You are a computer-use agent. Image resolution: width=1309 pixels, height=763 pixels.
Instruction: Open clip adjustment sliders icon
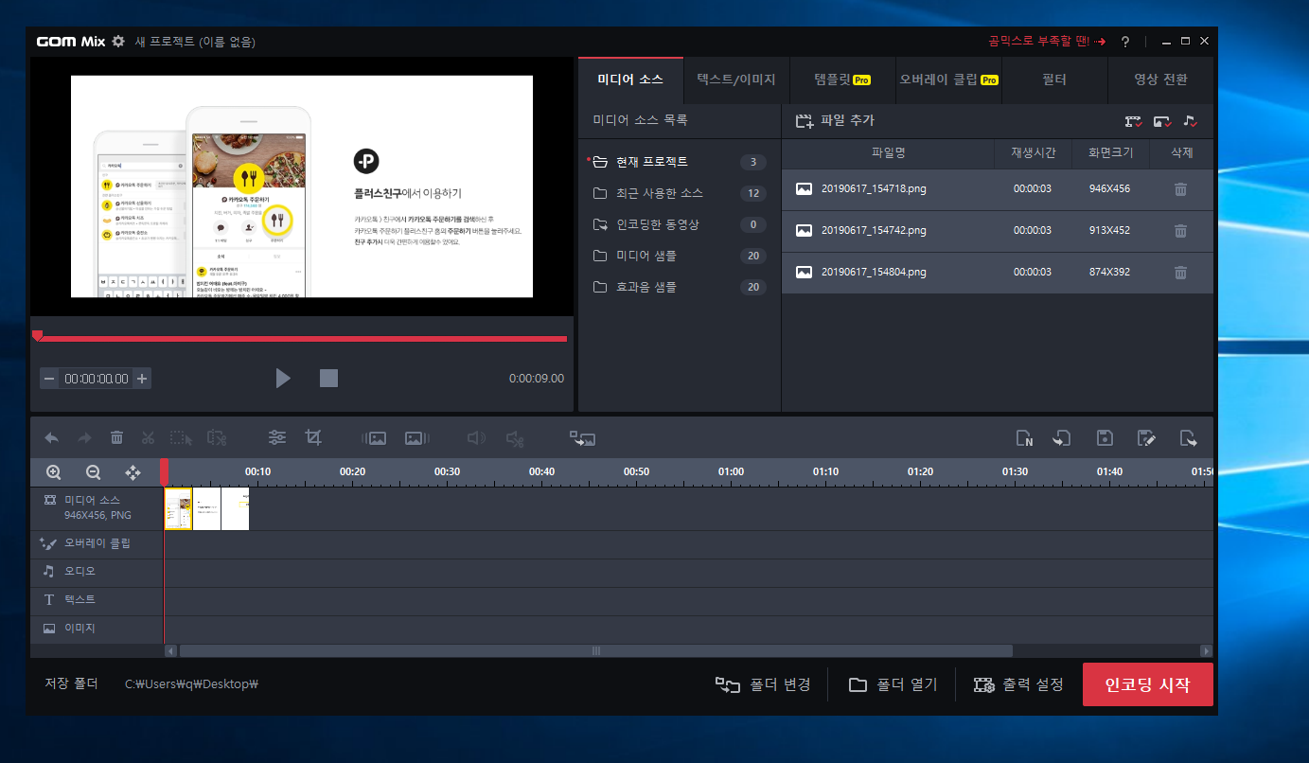276,438
